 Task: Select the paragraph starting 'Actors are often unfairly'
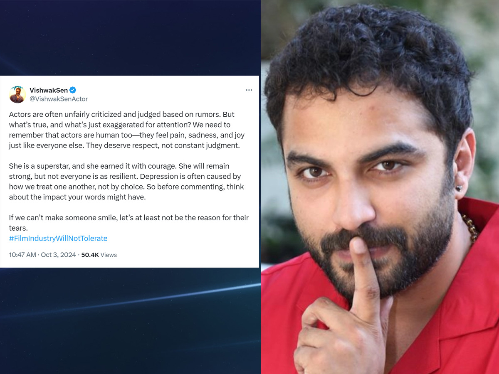[x=127, y=130]
